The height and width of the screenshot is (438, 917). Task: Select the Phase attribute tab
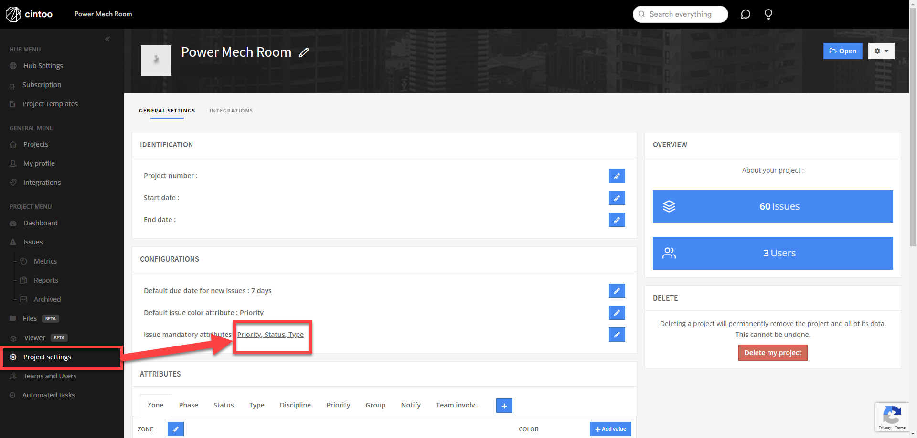(188, 405)
